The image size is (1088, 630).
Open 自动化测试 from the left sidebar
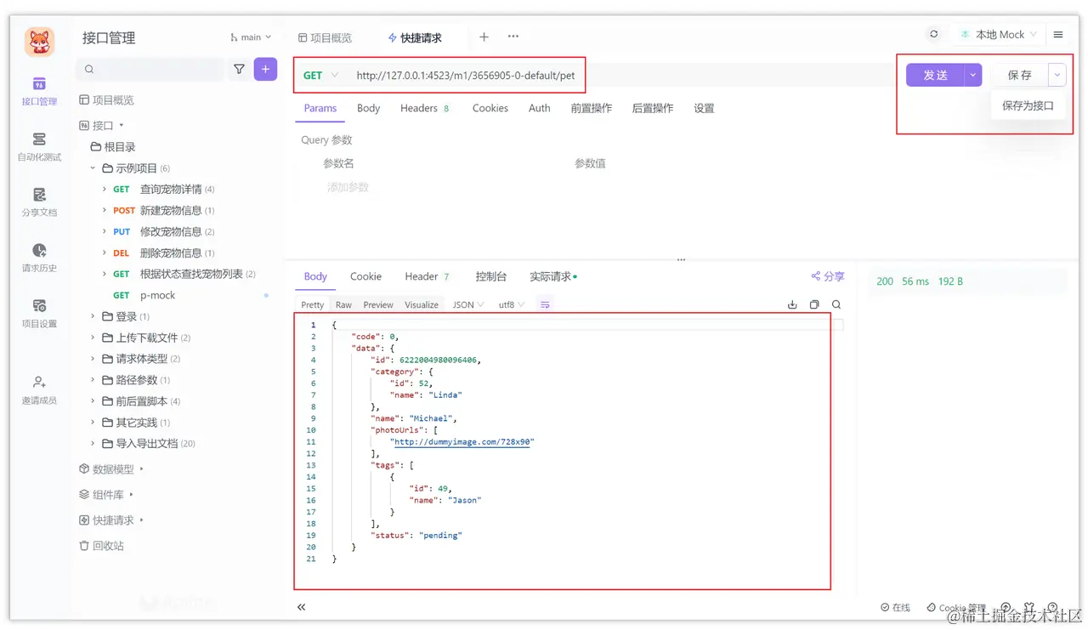[39, 147]
